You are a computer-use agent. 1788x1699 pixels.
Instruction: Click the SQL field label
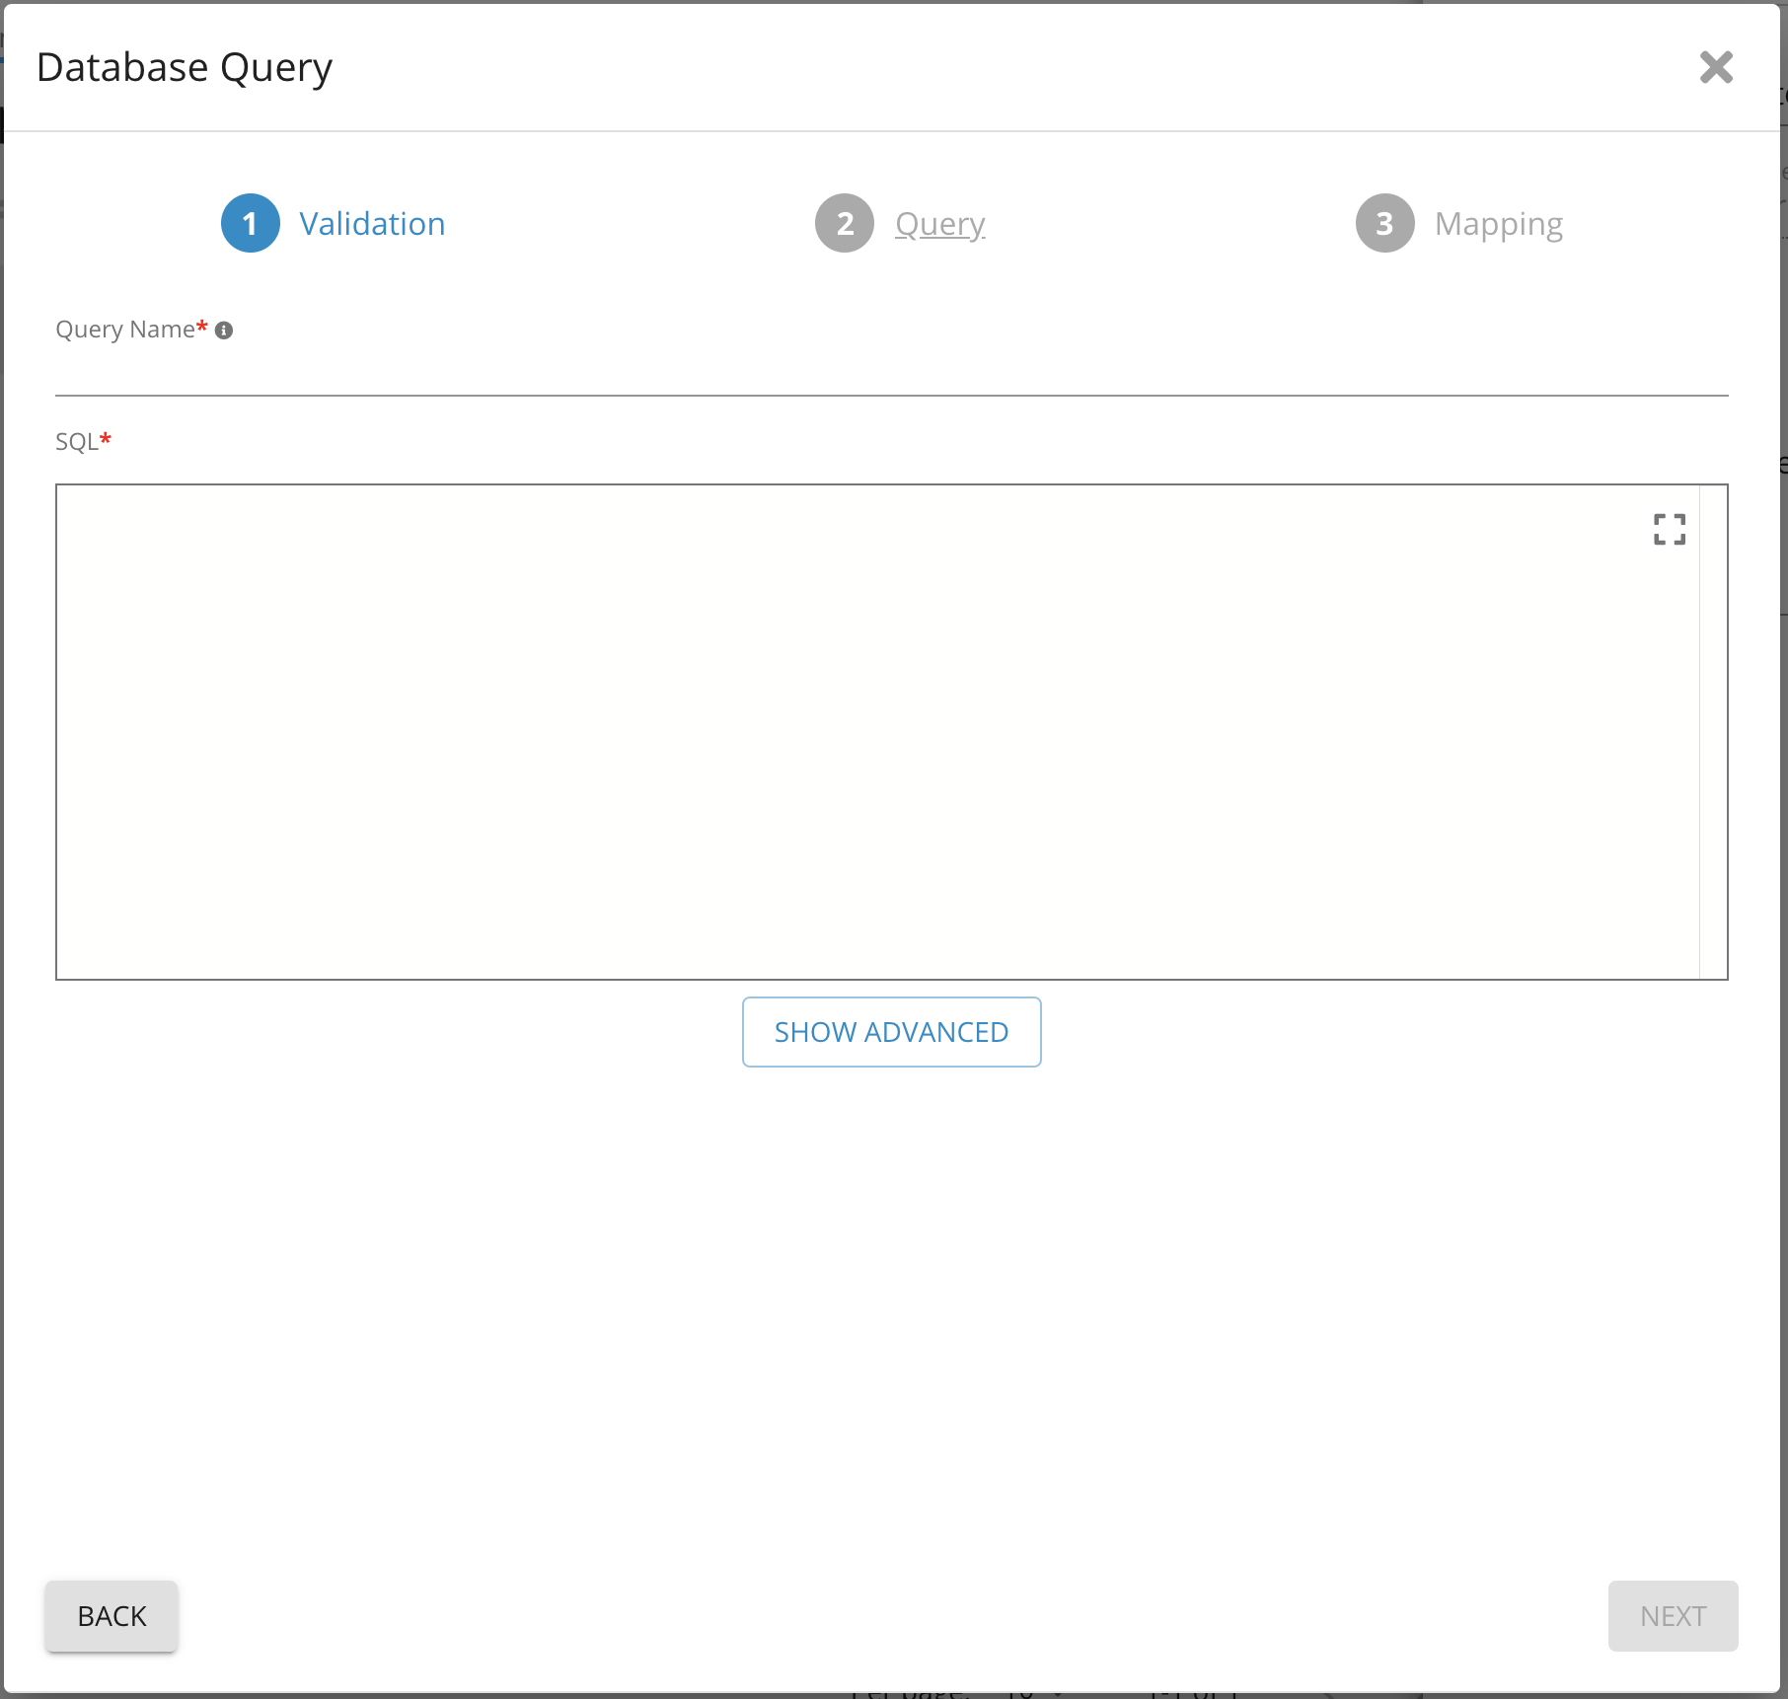(x=76, y=442)
